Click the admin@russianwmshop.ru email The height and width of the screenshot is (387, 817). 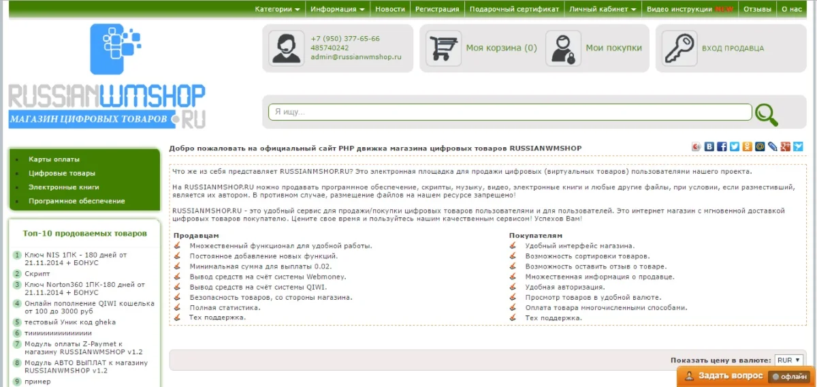click(356, 57)
